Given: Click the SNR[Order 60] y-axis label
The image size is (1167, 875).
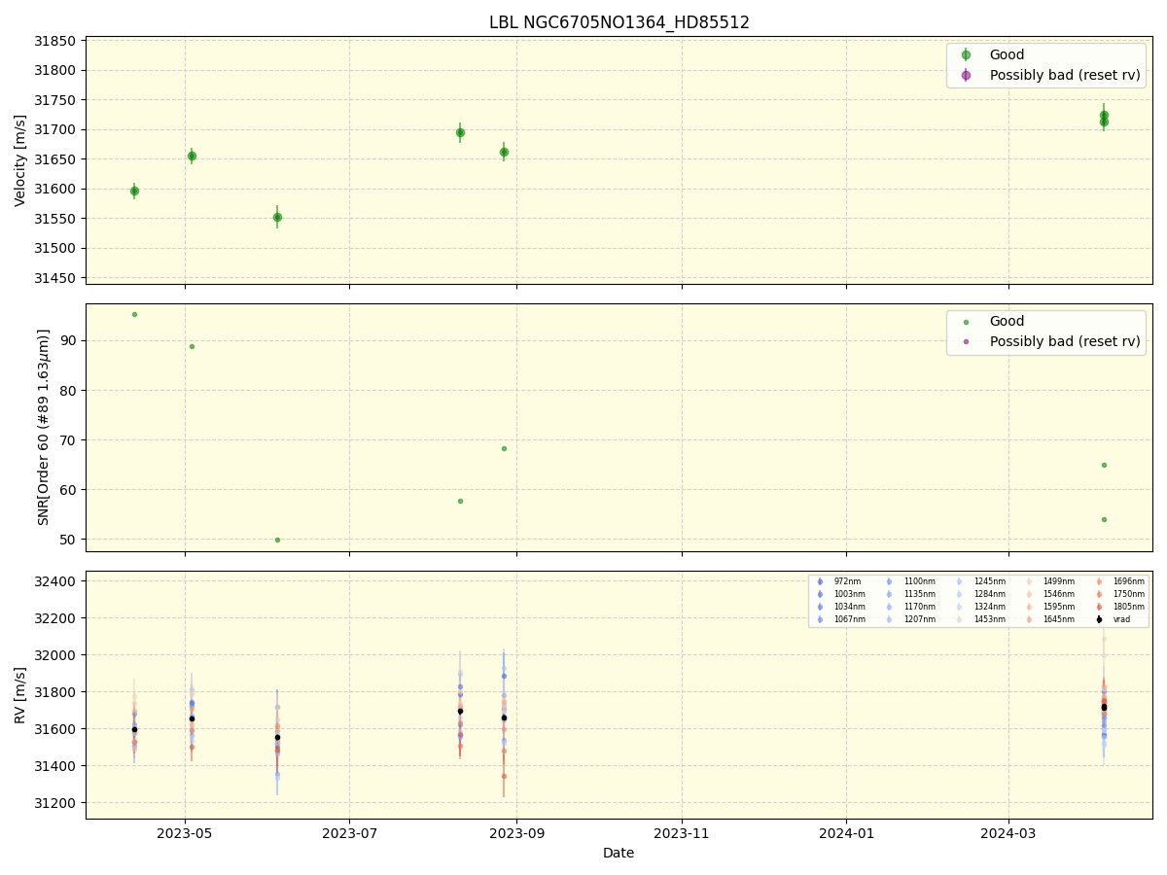Looking at the screenshot, I should (x=43, y=427).
